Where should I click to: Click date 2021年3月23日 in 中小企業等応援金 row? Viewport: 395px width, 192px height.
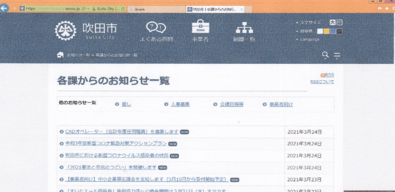[304, 180]
